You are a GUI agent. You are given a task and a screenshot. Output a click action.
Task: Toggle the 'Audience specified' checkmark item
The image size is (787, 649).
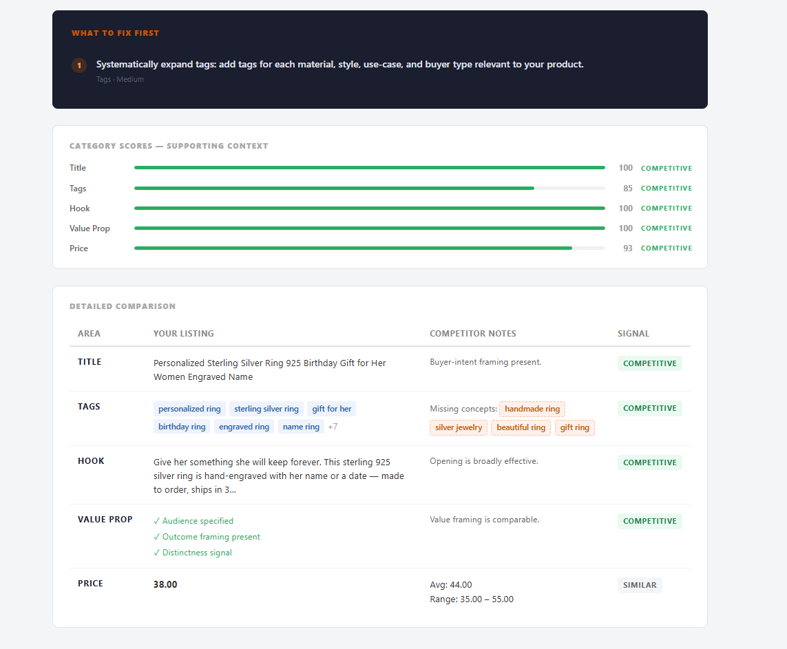pyautogui.click(x=194, y=521)
